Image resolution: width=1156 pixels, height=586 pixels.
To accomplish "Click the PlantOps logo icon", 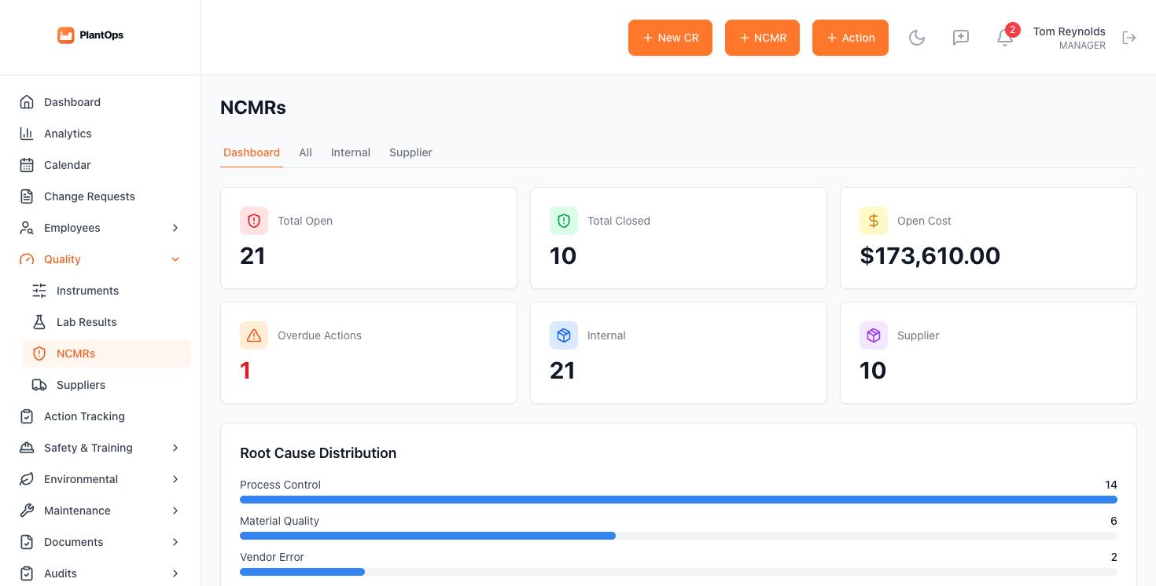I will pos(66,35).
